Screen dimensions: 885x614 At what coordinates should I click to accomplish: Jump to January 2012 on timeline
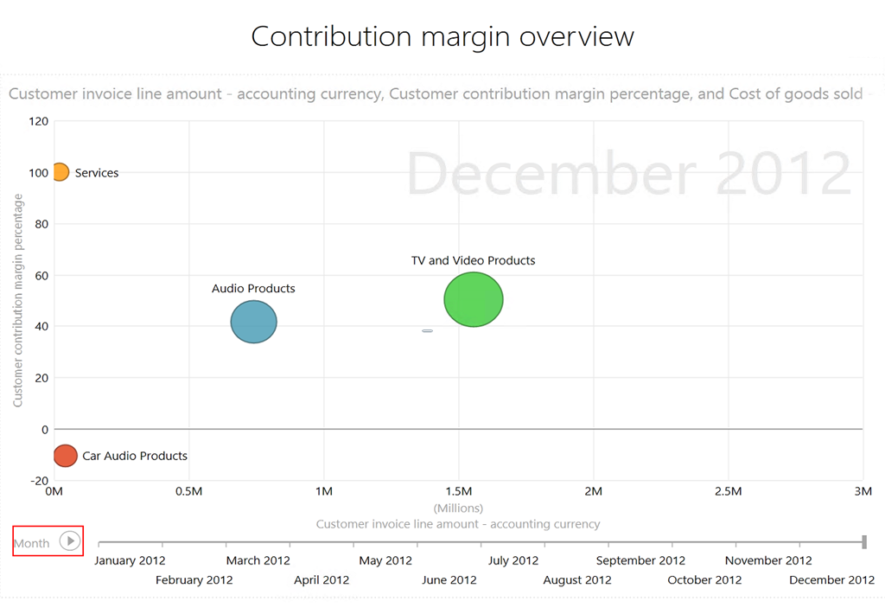[130, 560]
